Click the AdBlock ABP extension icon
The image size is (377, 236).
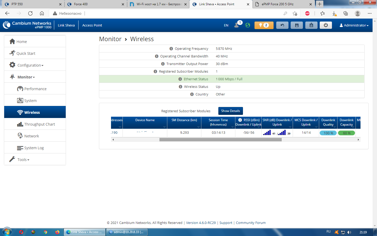(307, 13)
